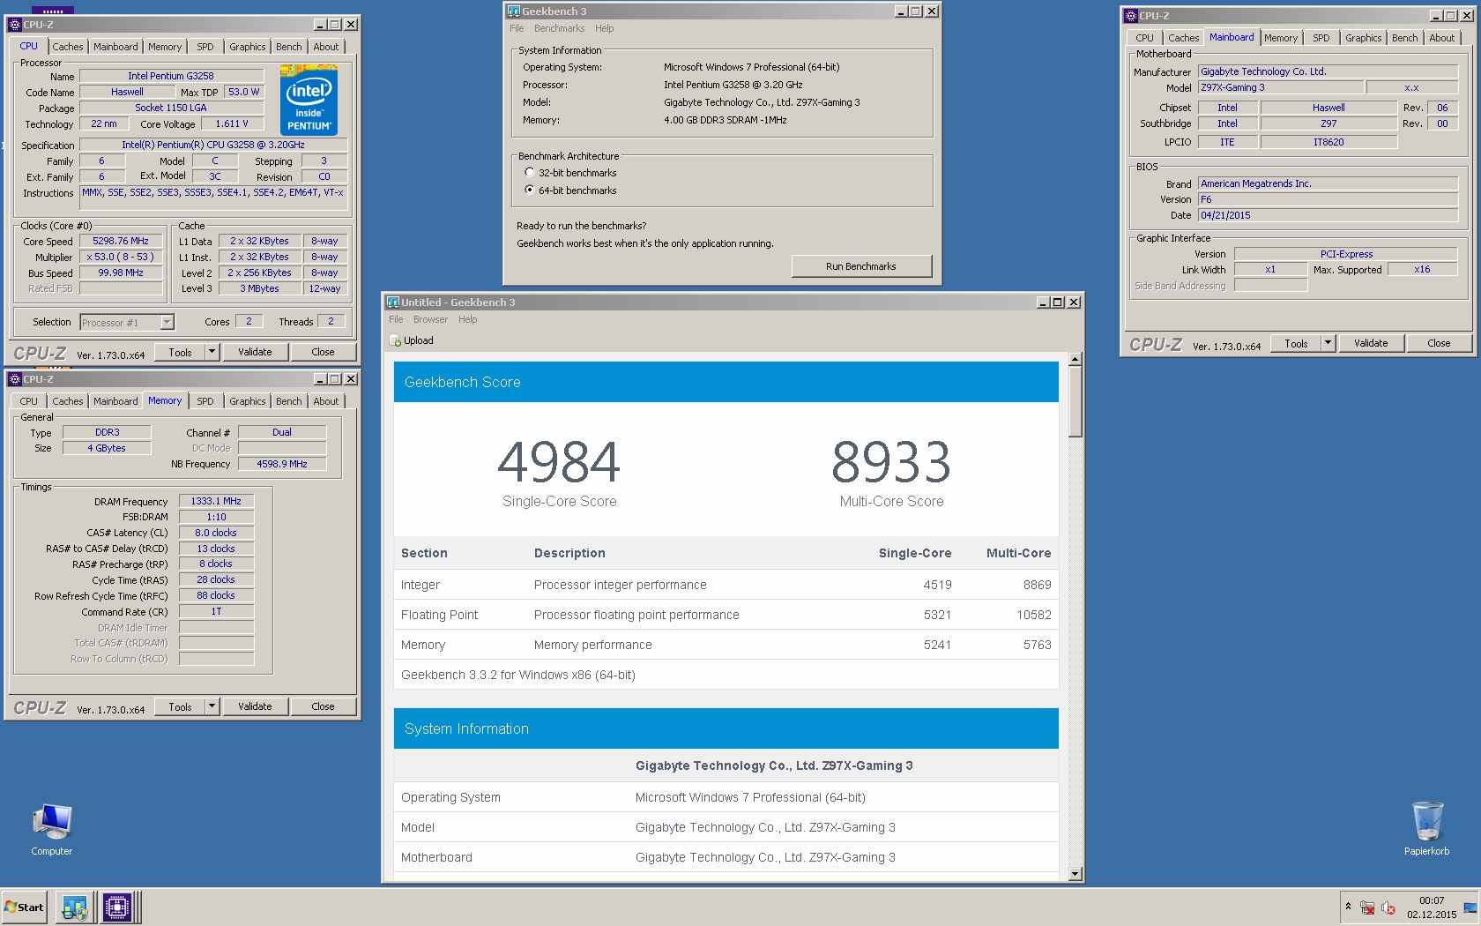Open the Geekbench taskbar icon
This screenshot has height=926, width=1481.
pos(74,907)
